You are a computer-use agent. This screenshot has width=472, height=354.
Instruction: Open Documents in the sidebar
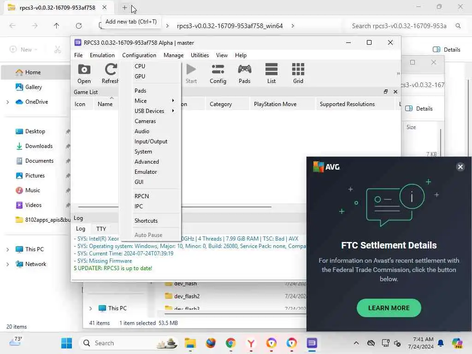(39, 161)
